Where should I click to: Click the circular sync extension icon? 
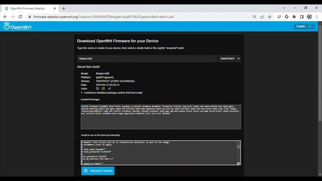286,17
